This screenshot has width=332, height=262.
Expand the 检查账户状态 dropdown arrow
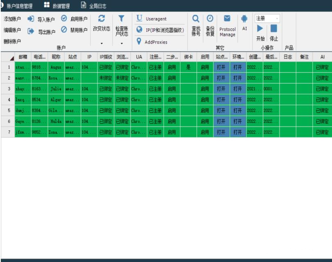pyautogui.click(x=122, y=43)
